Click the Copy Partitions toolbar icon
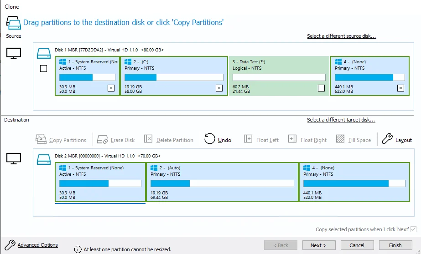 pos(41,139)
